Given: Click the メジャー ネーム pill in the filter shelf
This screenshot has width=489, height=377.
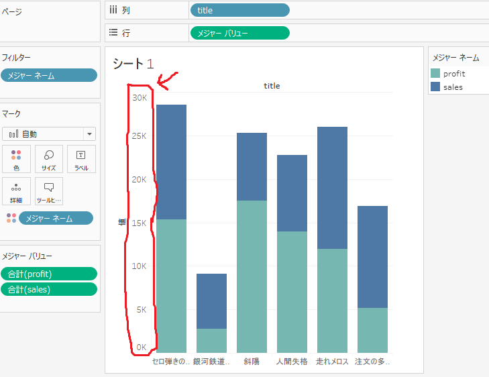Looking at the screenshot, I should tap(49, 75).
